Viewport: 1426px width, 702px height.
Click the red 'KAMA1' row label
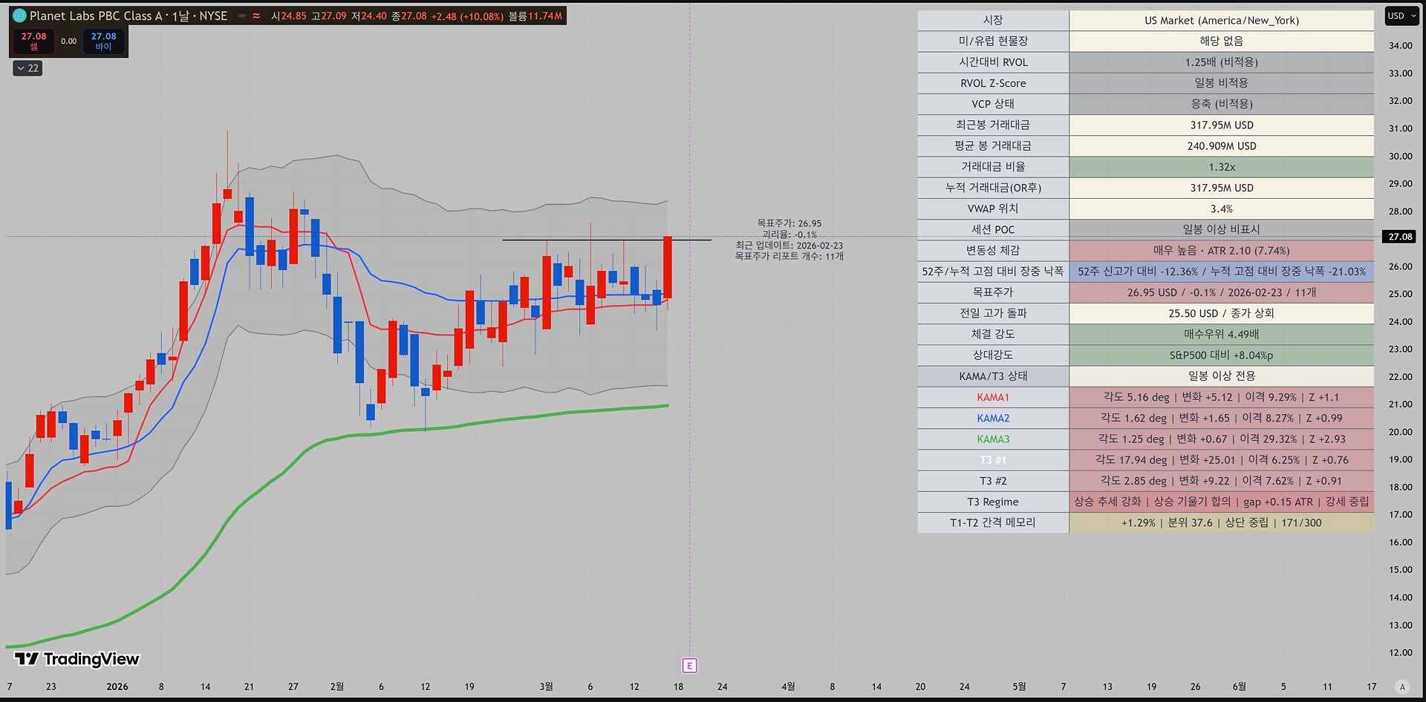(x=993, y=397)
